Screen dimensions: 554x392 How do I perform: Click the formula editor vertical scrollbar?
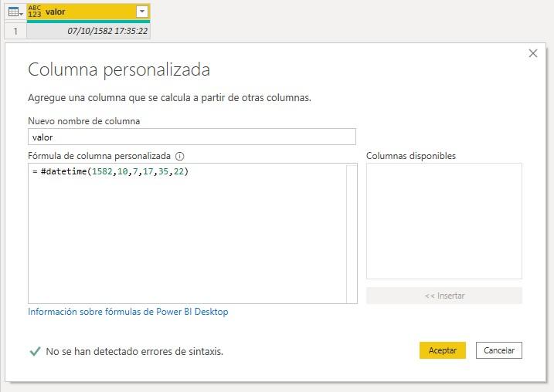352,233
